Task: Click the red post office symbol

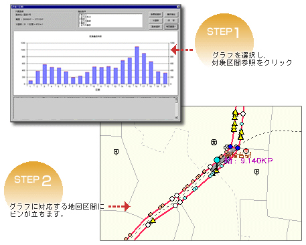Action: click(x=246, y=151)
